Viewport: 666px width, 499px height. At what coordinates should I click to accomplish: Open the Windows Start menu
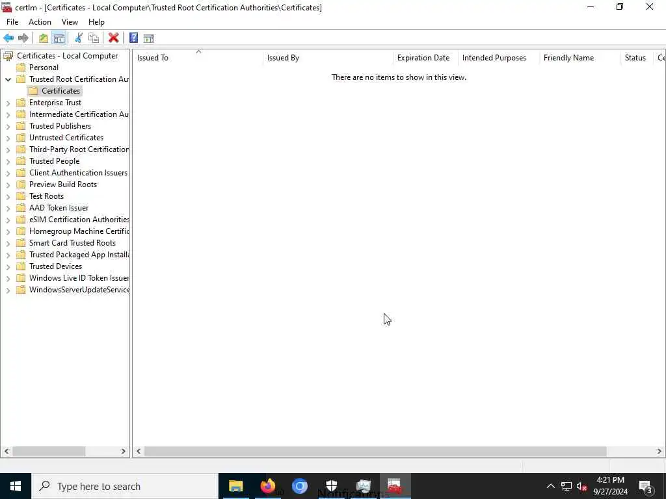click(x=16, y=486)
